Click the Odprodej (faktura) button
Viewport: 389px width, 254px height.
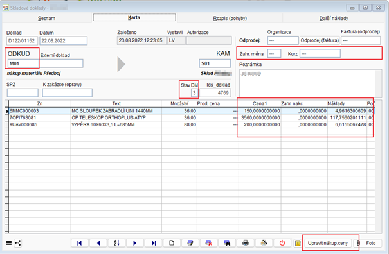pyautogui.click(x=320, y=40)
